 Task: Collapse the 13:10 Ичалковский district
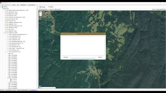tap(6, 52)
